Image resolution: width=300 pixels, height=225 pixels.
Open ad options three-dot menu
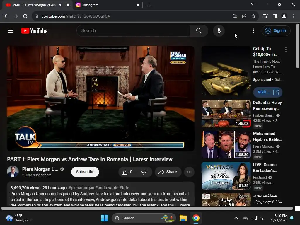(286, 50)
